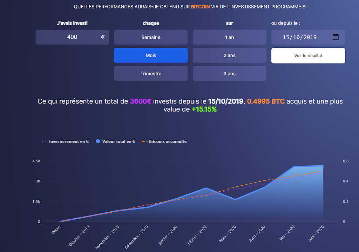
Task: Select Trimestre frequency option
Action: [x=151, y=73]
